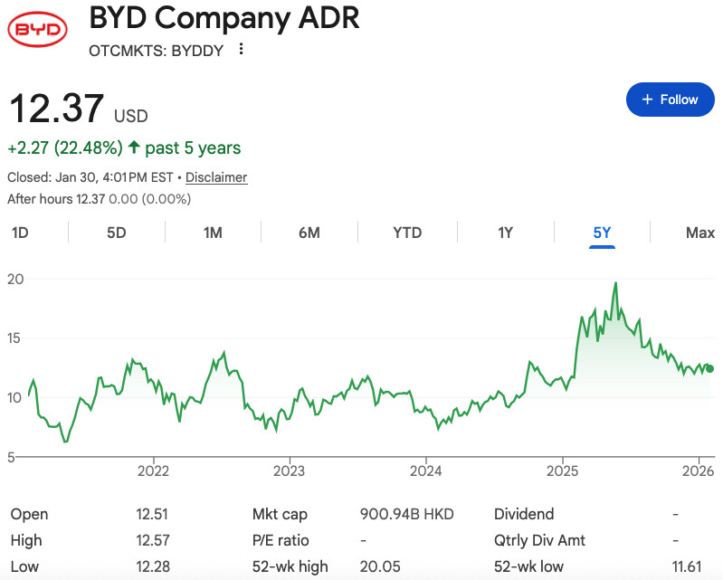Open the Disclaimer link

click(216, 177)
